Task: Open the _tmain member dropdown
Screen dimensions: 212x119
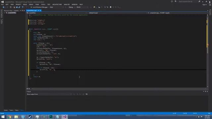Action: [178, 13]
